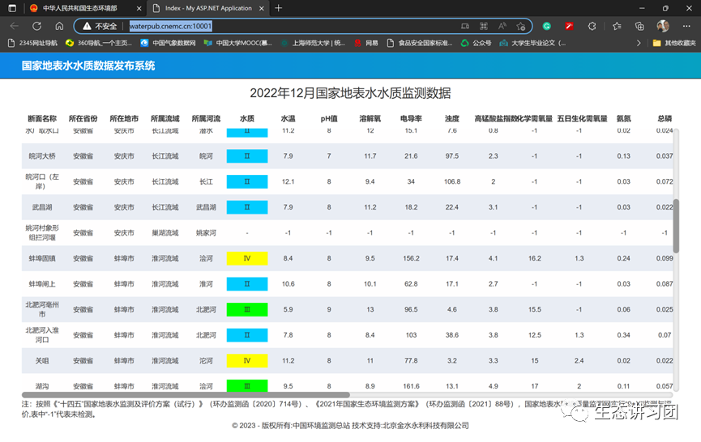Click the 断面名称 column header
The width and height of the screenshot is (701, 442).
pyautogui.click(x=42, y=118)
